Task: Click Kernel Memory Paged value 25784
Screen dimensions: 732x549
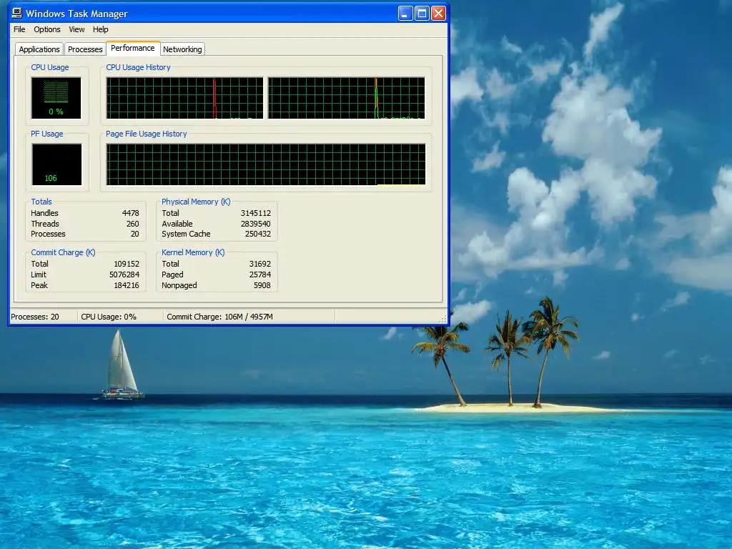Action: point(260,274)
